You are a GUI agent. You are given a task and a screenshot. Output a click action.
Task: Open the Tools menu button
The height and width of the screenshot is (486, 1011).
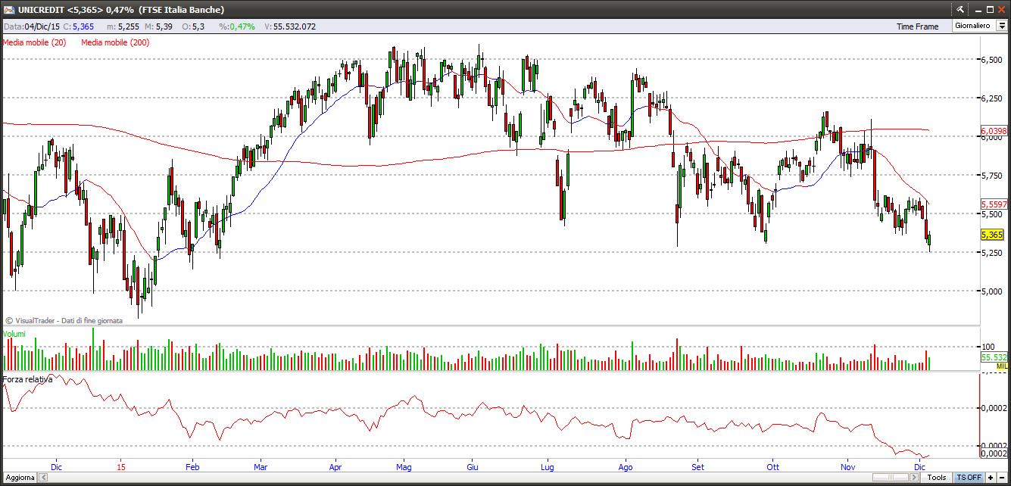[938, 477]
